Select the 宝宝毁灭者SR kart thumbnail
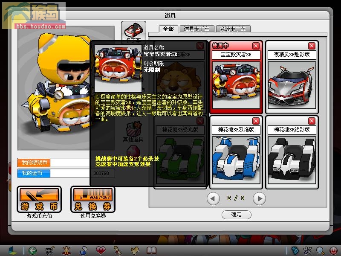This screenshot has width=341, height=256. [x=236, y=85]
